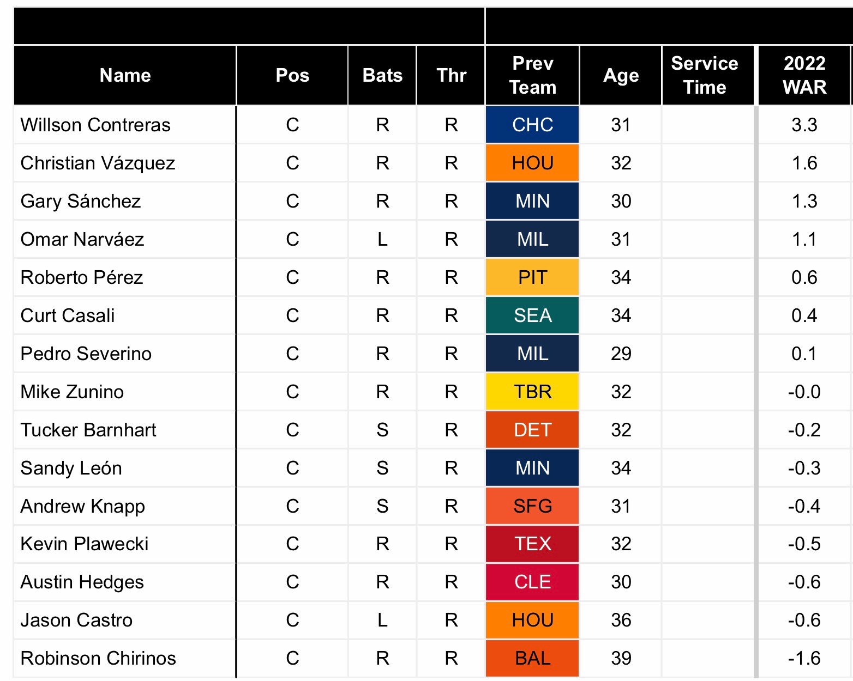Select the Service Time column header
853x681 pixels.
pos(705,75)
